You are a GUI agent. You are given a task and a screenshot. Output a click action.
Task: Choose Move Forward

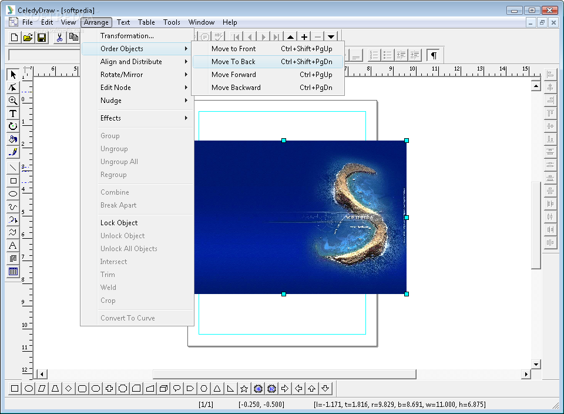pos(268,75)
